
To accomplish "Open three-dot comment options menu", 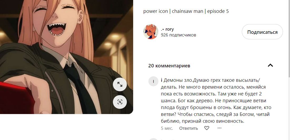I will click(x=219, y=128).
